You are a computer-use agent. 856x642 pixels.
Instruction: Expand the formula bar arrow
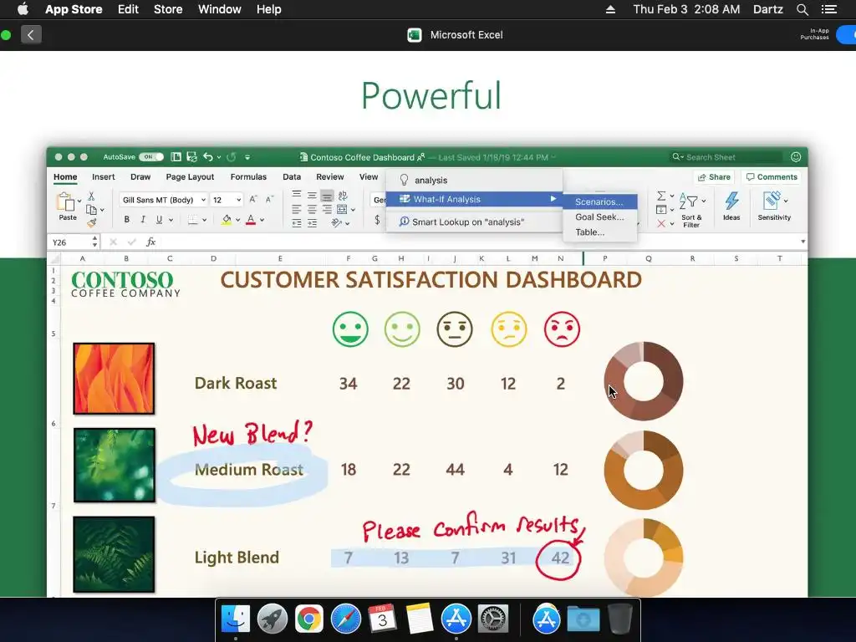point(802,242)
